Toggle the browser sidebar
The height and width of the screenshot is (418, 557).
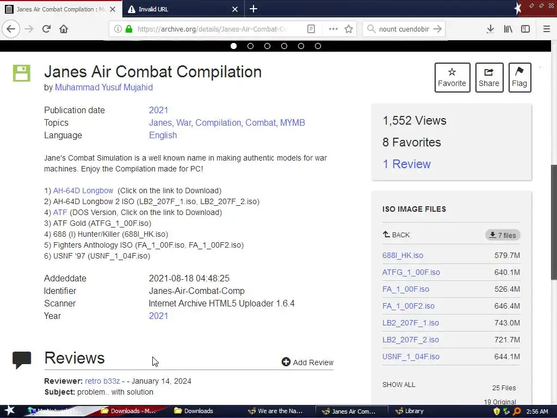click(525, 29)
